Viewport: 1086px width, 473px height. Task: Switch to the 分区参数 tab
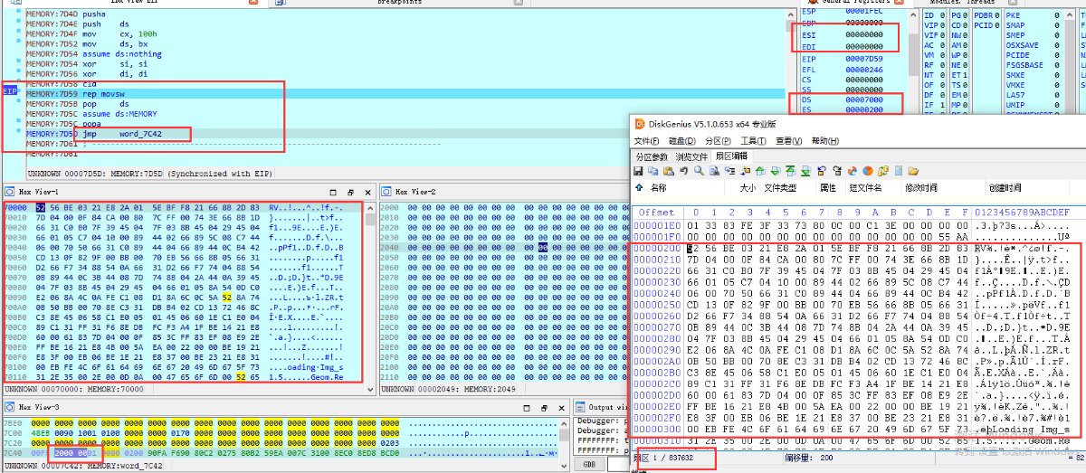[x=651, y=156]
